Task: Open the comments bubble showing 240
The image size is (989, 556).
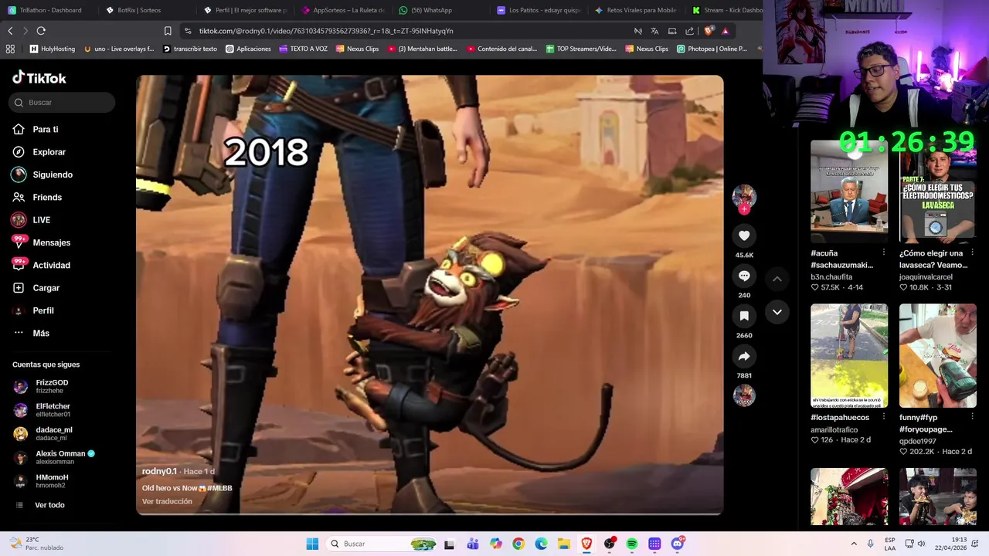Action: (x=744, y=276)
